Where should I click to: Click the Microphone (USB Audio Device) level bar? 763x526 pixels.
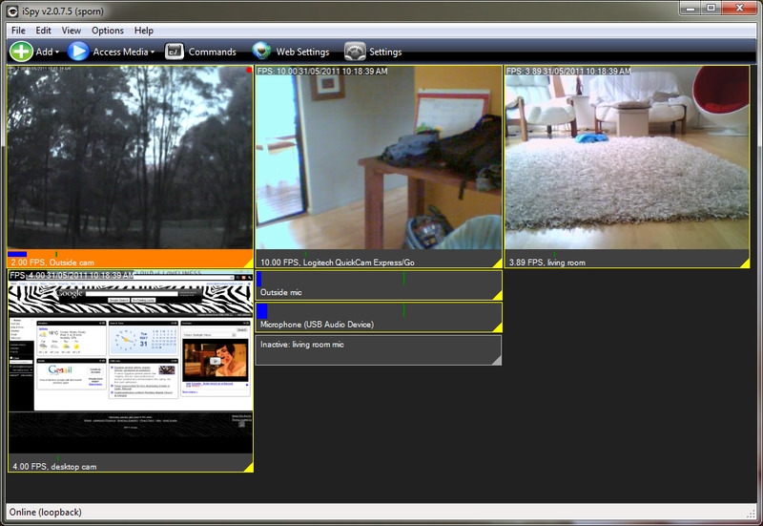click(378, 312)
